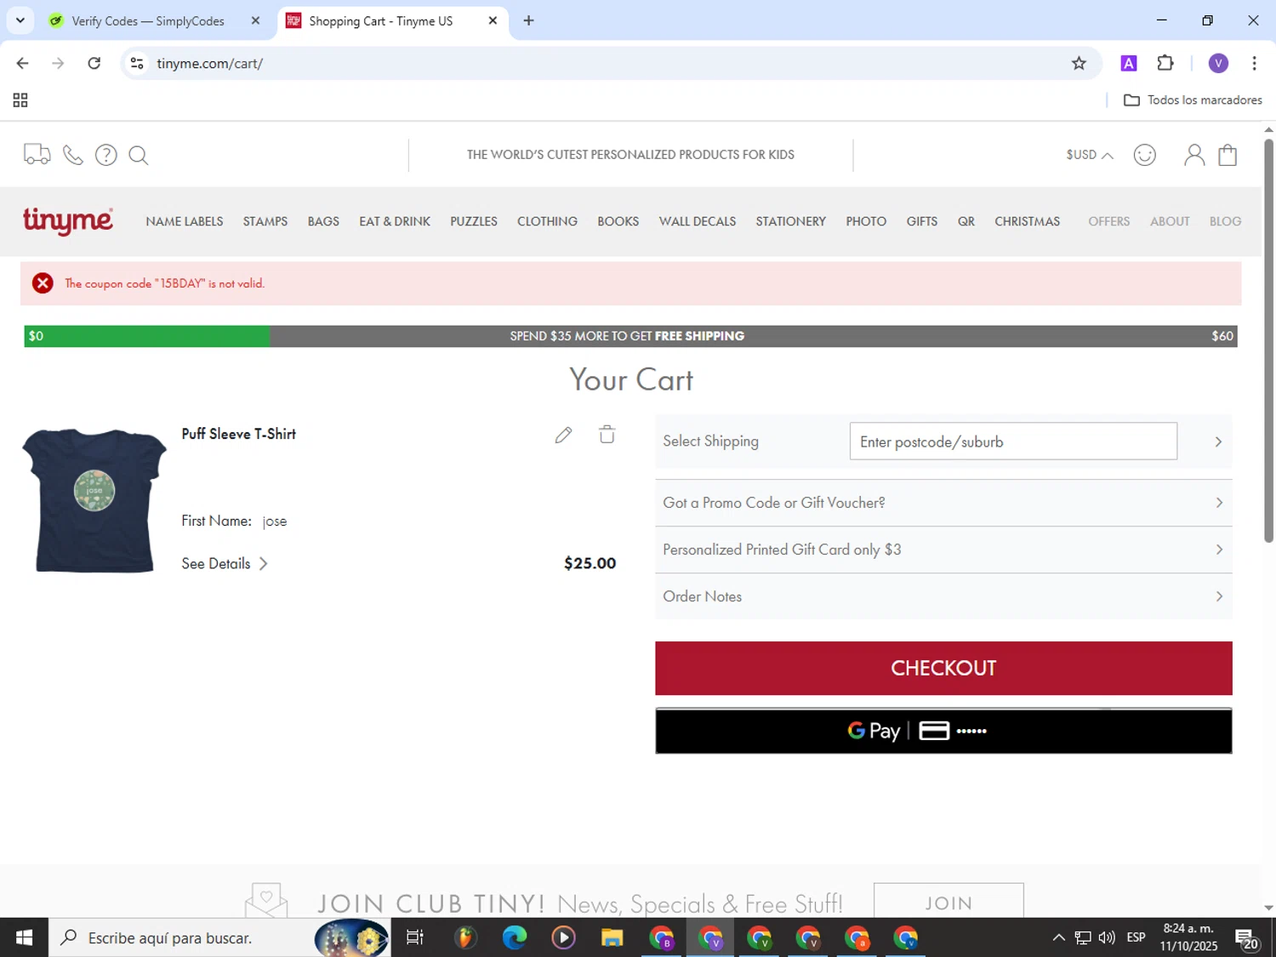Viewport: 1276px width, 957px height.
Task: Open a new browser tab
Action: click(x=528, y=20)
